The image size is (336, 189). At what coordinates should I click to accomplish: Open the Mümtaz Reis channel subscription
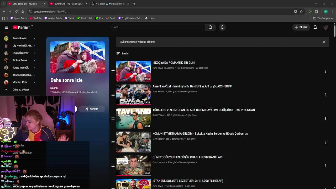pos(20,82)
